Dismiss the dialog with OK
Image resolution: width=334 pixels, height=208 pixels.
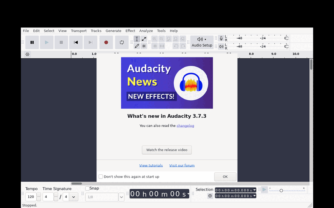tap(225, 176)
